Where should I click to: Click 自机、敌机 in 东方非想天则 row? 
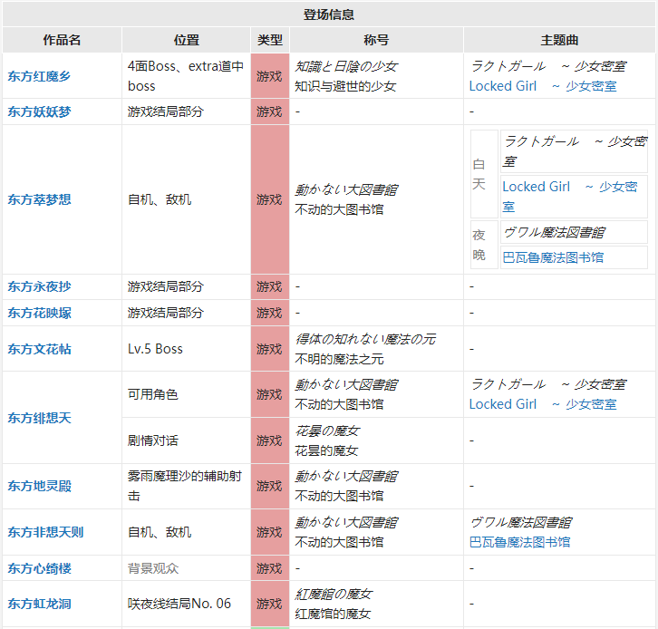[x=160, y=533]
